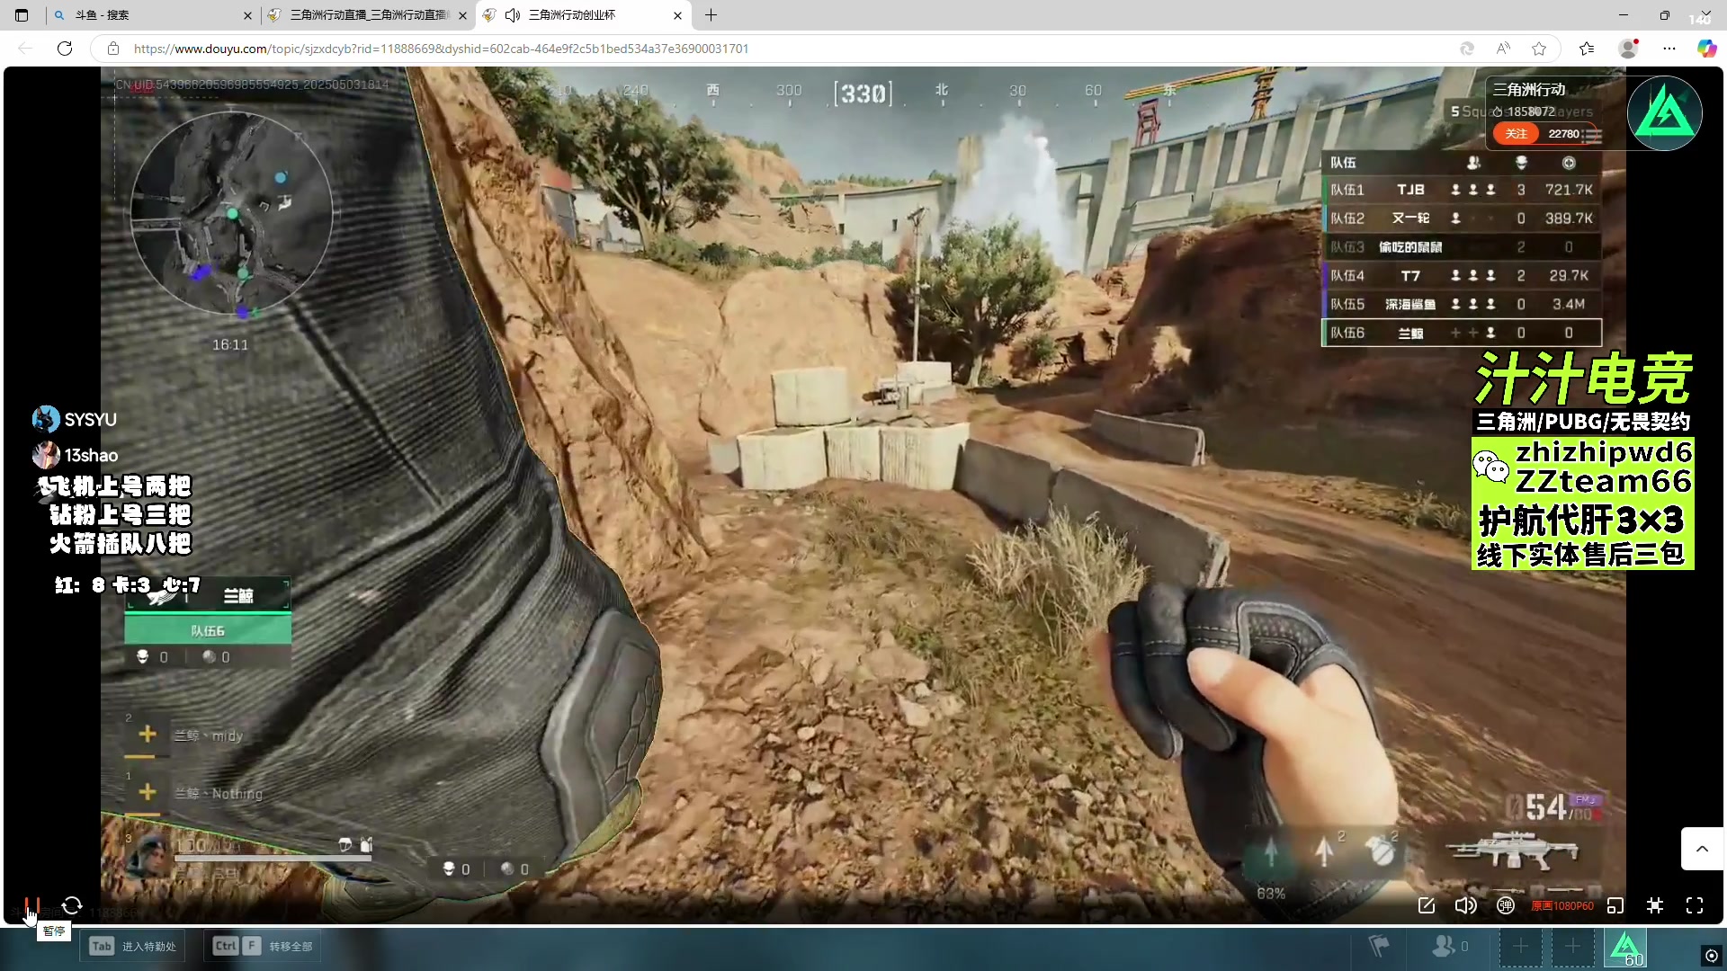Mute the player volume
The height and width of the screenshot is (971, 1727).
coord(1466,905)
